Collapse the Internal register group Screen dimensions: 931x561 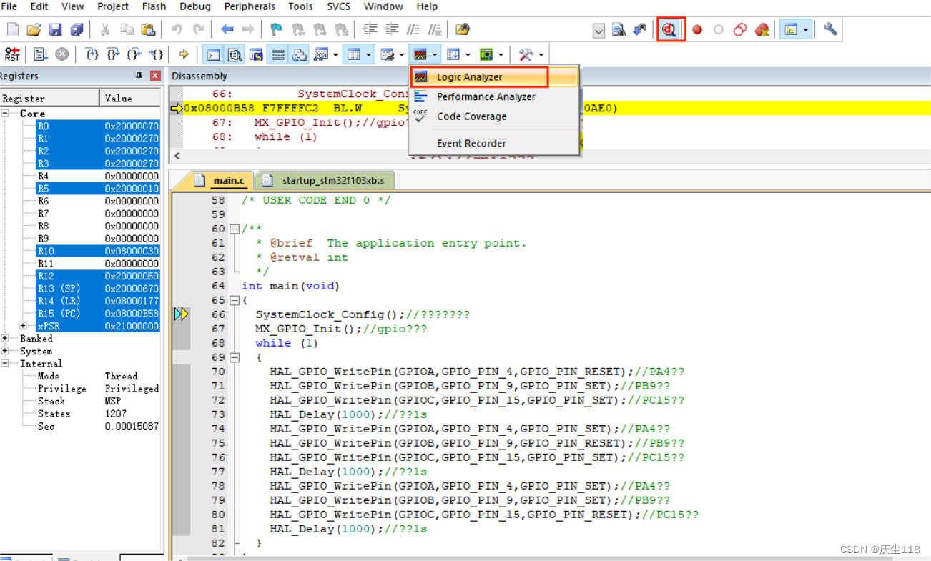[x=6, y=364]
